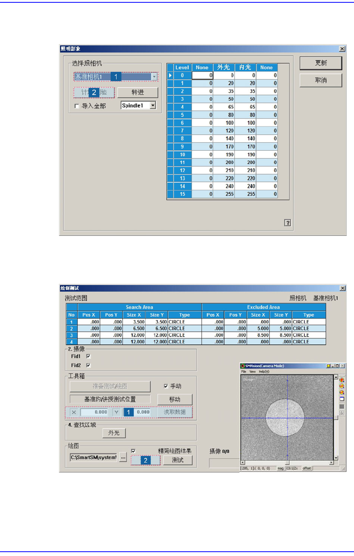
Task: Click 外光 cell 100 in Level 6 row
Action: 224,123
